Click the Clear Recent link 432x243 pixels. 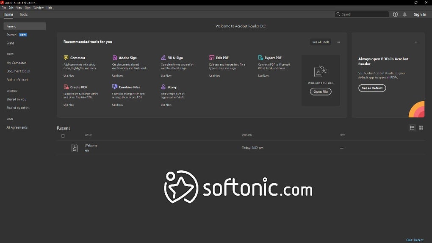click(x=415, y=240)
